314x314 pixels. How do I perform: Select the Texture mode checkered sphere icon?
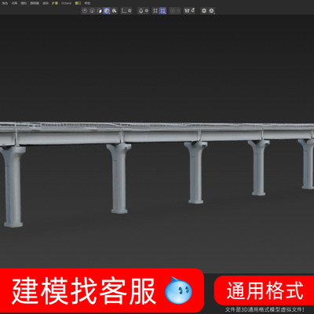pyautogui.click(x=114, y=11)
